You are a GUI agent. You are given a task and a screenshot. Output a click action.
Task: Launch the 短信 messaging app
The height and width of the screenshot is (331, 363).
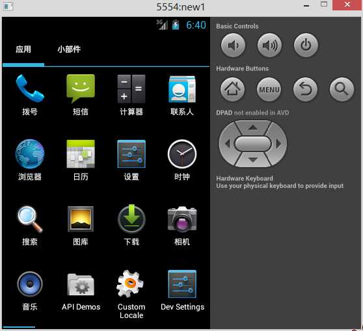pos(81,88)
